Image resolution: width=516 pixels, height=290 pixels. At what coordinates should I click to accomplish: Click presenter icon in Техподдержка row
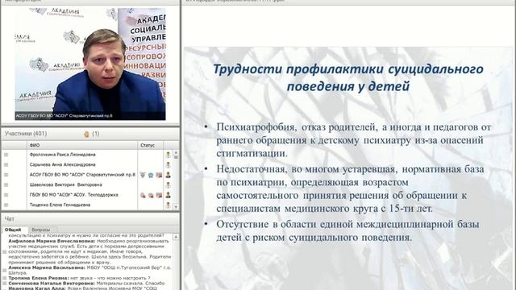point(169,195)
